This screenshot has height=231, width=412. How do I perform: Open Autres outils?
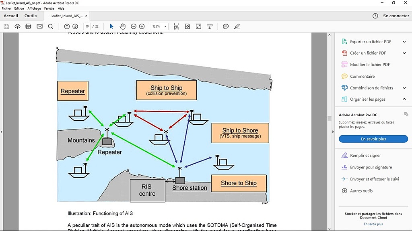[x=361, y=190]
